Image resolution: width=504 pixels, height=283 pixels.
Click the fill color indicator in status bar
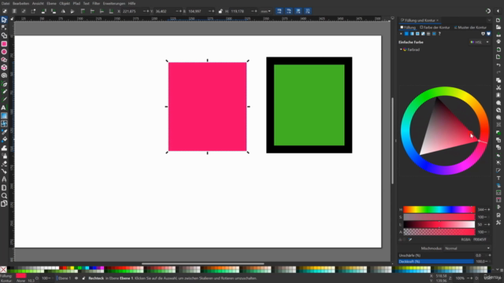pos(21,276)
